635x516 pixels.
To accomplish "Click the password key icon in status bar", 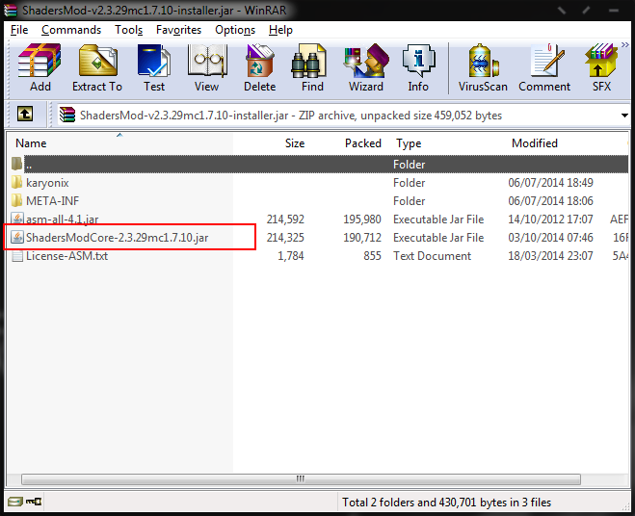I will (34, 502).
